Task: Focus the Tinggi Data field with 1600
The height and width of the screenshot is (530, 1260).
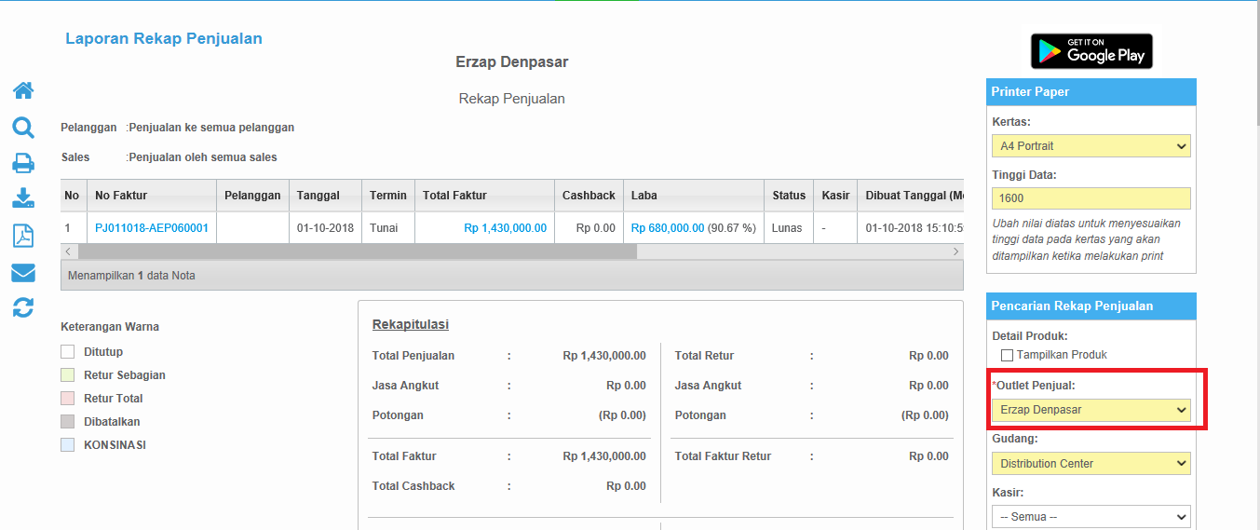Action: coord(1091,198)
